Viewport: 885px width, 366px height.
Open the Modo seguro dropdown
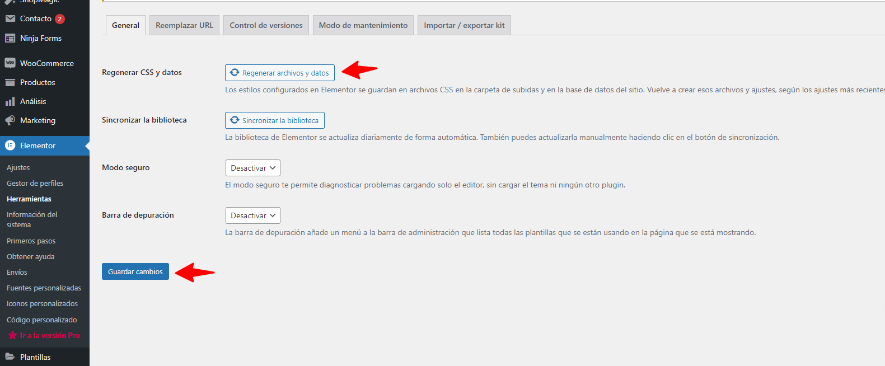252,168
